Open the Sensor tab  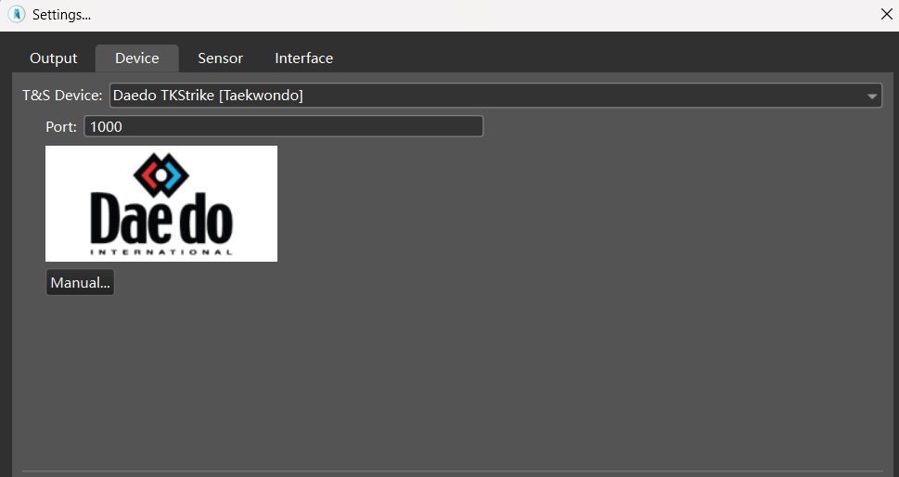coord(220,58)
